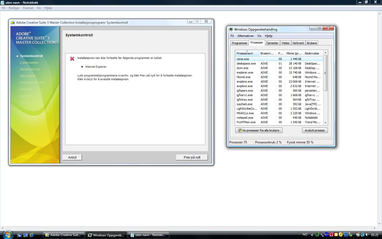Sort by Prosessnavn column header

[x=247, y=53]
